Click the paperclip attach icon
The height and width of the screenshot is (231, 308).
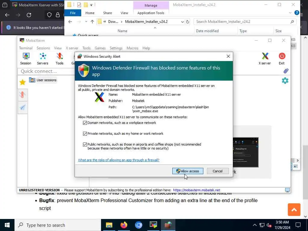[x=286, y=71]
